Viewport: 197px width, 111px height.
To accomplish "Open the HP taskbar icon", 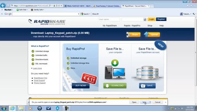I will click(39, 108).
